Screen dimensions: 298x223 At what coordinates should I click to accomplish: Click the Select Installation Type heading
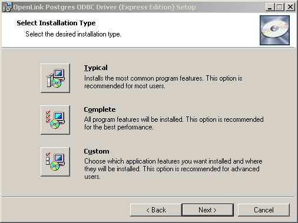pos(56,23)
